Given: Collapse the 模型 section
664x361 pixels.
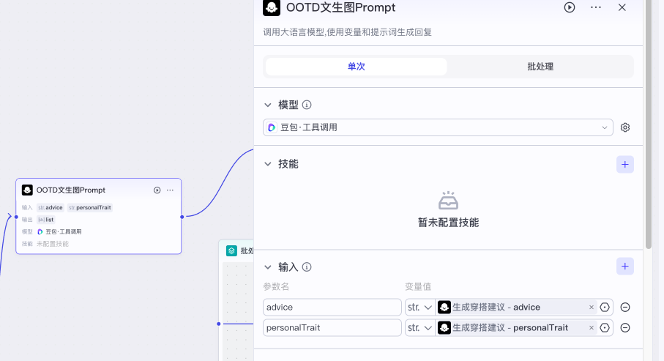Looking at the screenshot, I should pyautogui.click(x=268, y=105).
